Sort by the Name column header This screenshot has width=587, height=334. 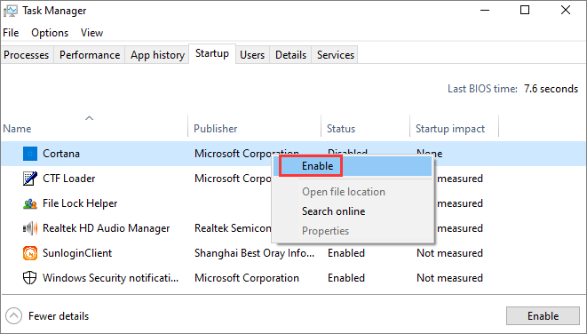[x=17, y=129]
